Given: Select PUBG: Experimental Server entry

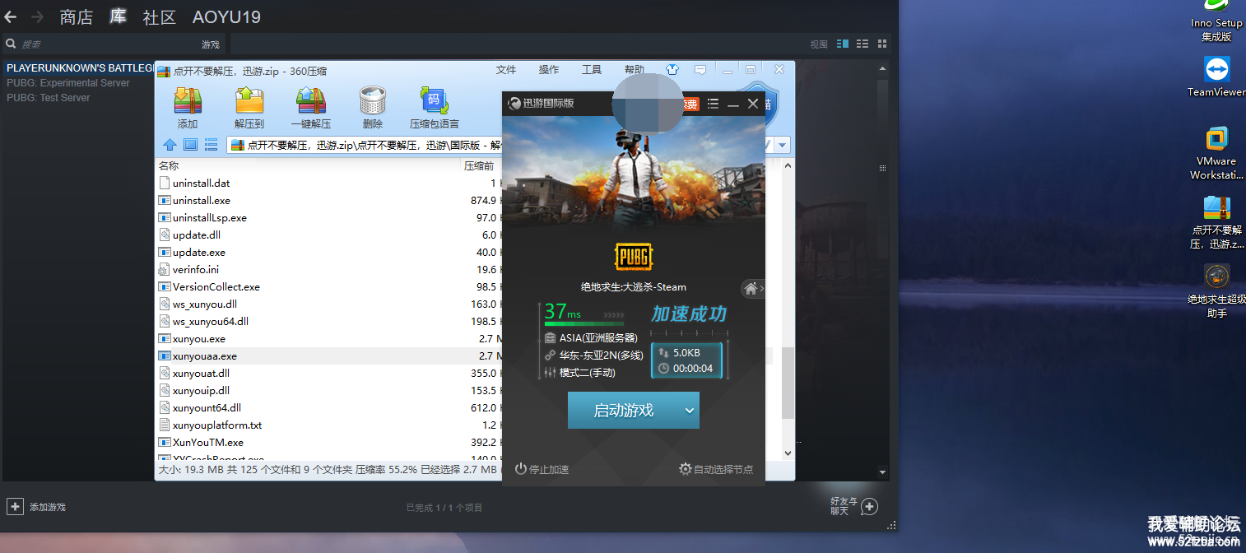Looking at the screenshot, I should pyautogui.click(x=68, y=82).
